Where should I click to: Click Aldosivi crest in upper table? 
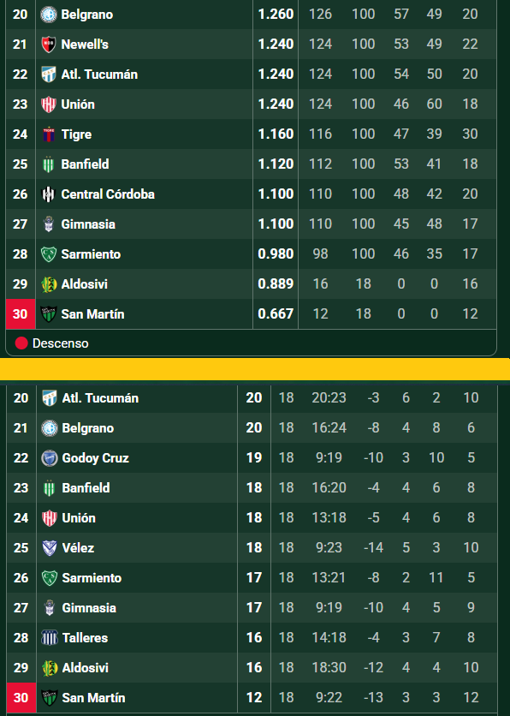coord(49,284)
